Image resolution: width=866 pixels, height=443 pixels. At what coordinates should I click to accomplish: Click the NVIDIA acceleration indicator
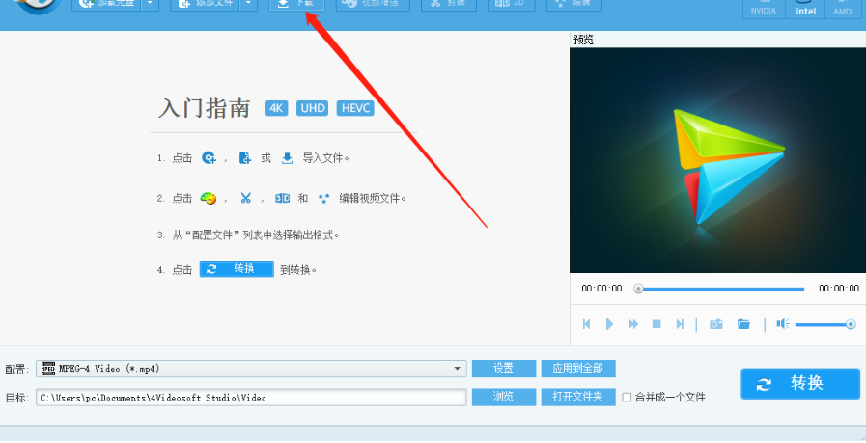tap(764, 8)
